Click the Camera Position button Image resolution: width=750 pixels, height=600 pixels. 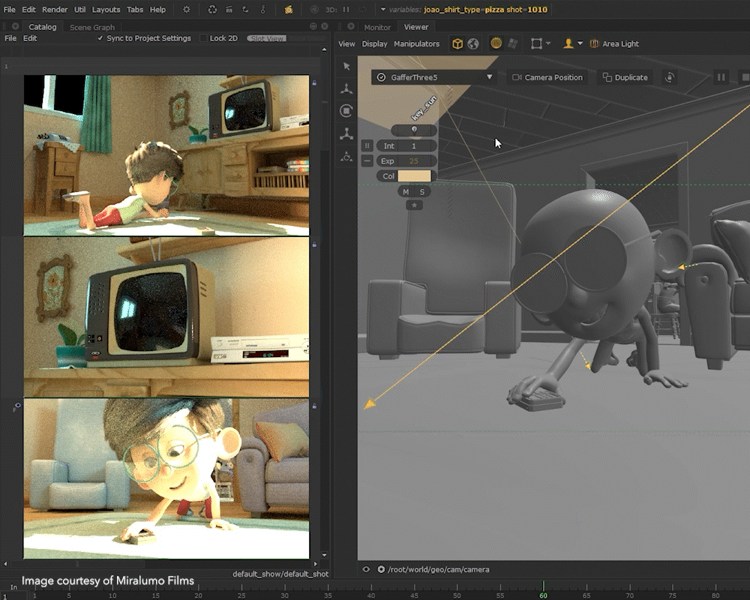tap(547, 77)
